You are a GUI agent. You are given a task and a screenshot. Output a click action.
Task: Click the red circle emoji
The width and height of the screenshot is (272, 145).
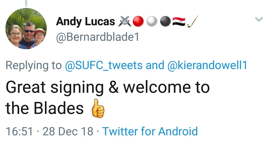pos(138,22)
